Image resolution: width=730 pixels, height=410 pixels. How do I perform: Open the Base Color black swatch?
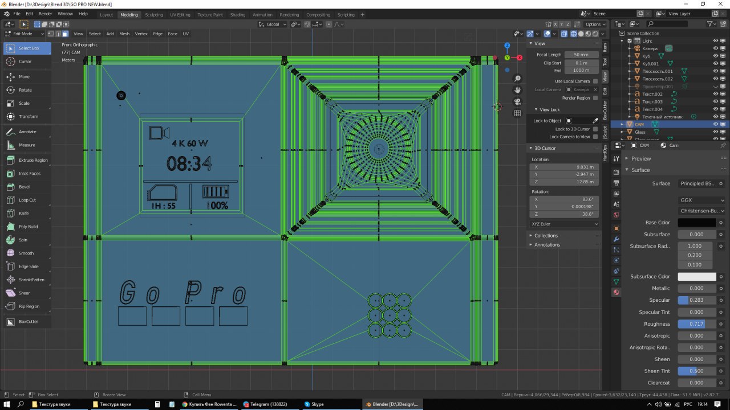tap(697, 223)
